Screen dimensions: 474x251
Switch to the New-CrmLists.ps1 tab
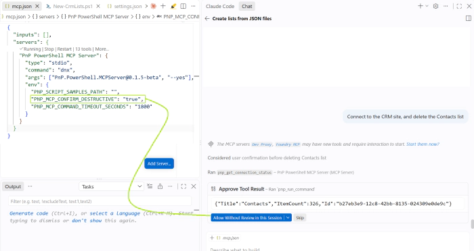72,6
